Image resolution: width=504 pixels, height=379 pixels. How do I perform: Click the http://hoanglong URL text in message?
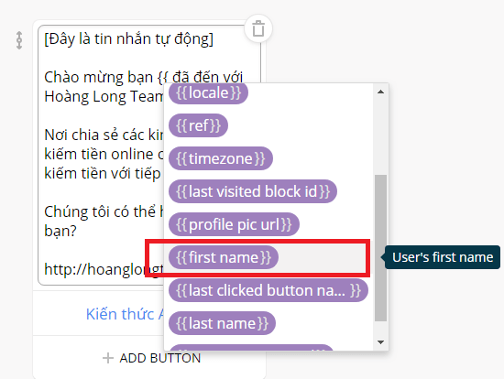click(x=104, y=269)
